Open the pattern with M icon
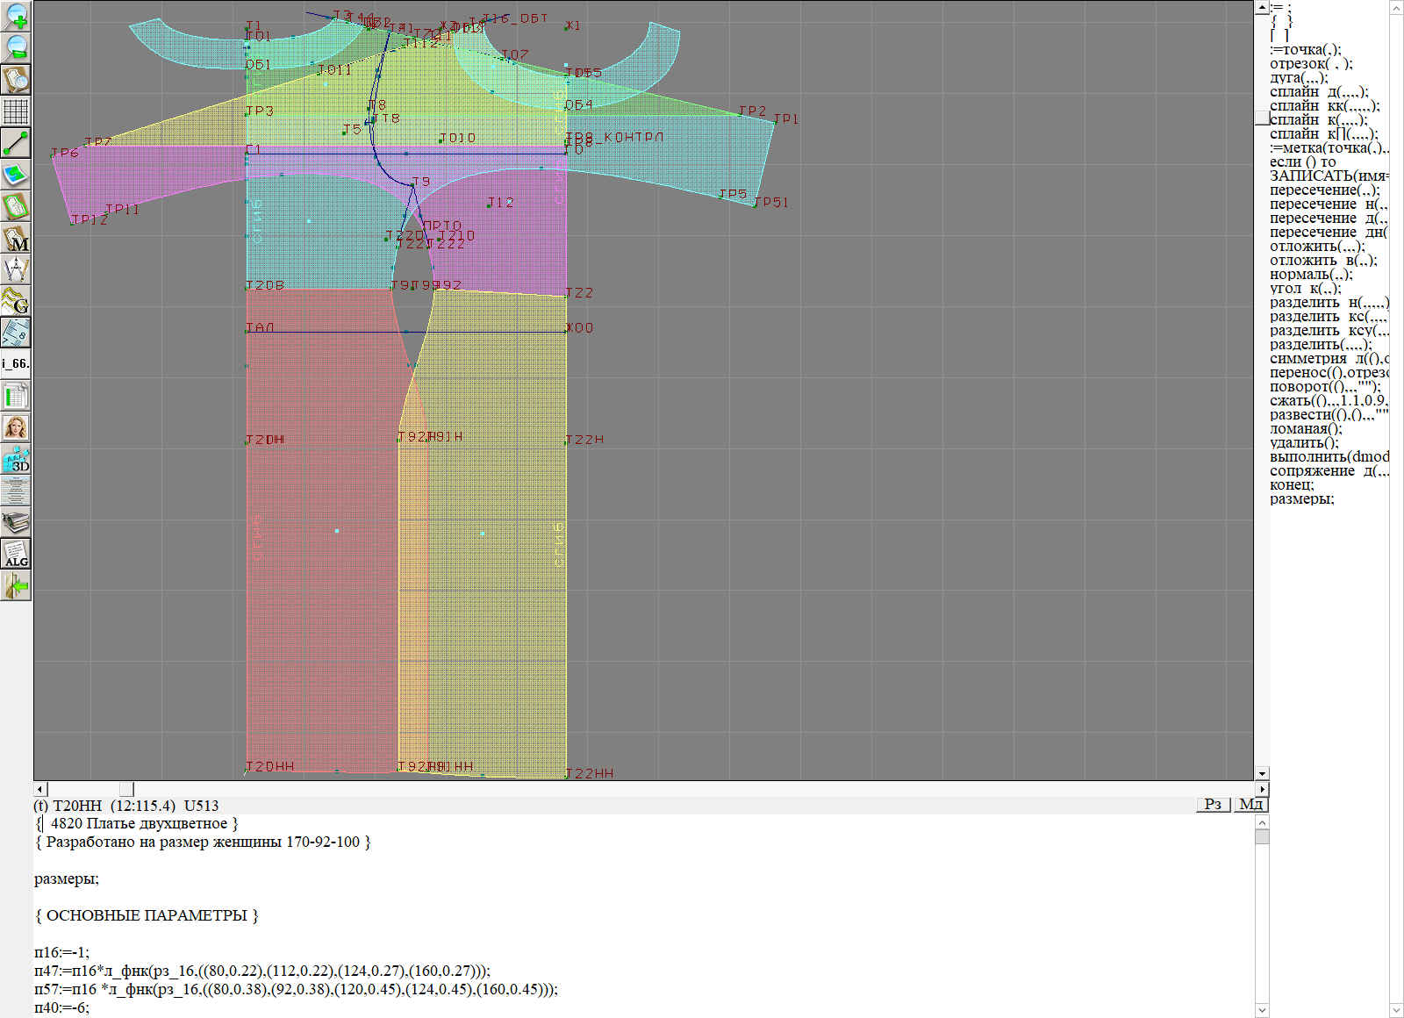1404x1018 pixels. point(16,239)
